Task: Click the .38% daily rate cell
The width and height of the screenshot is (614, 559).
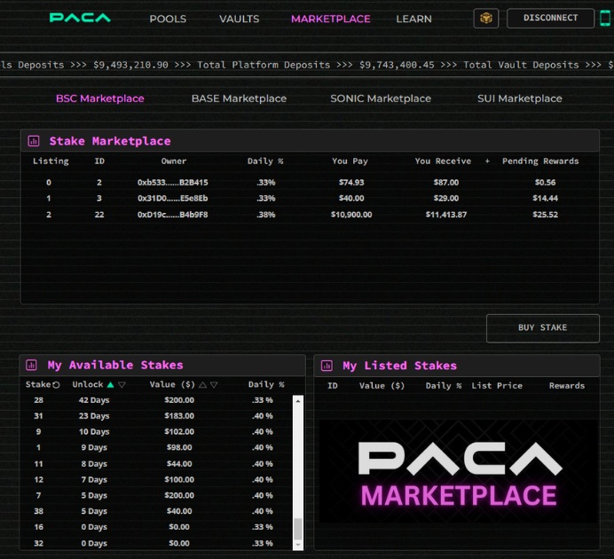Action: 266,215
